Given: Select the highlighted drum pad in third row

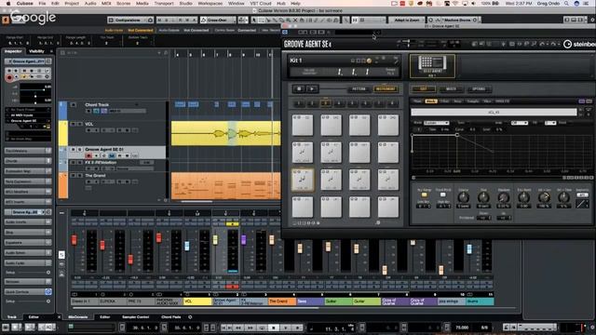Looking at the screenshot, I should (x=303, y=180).
